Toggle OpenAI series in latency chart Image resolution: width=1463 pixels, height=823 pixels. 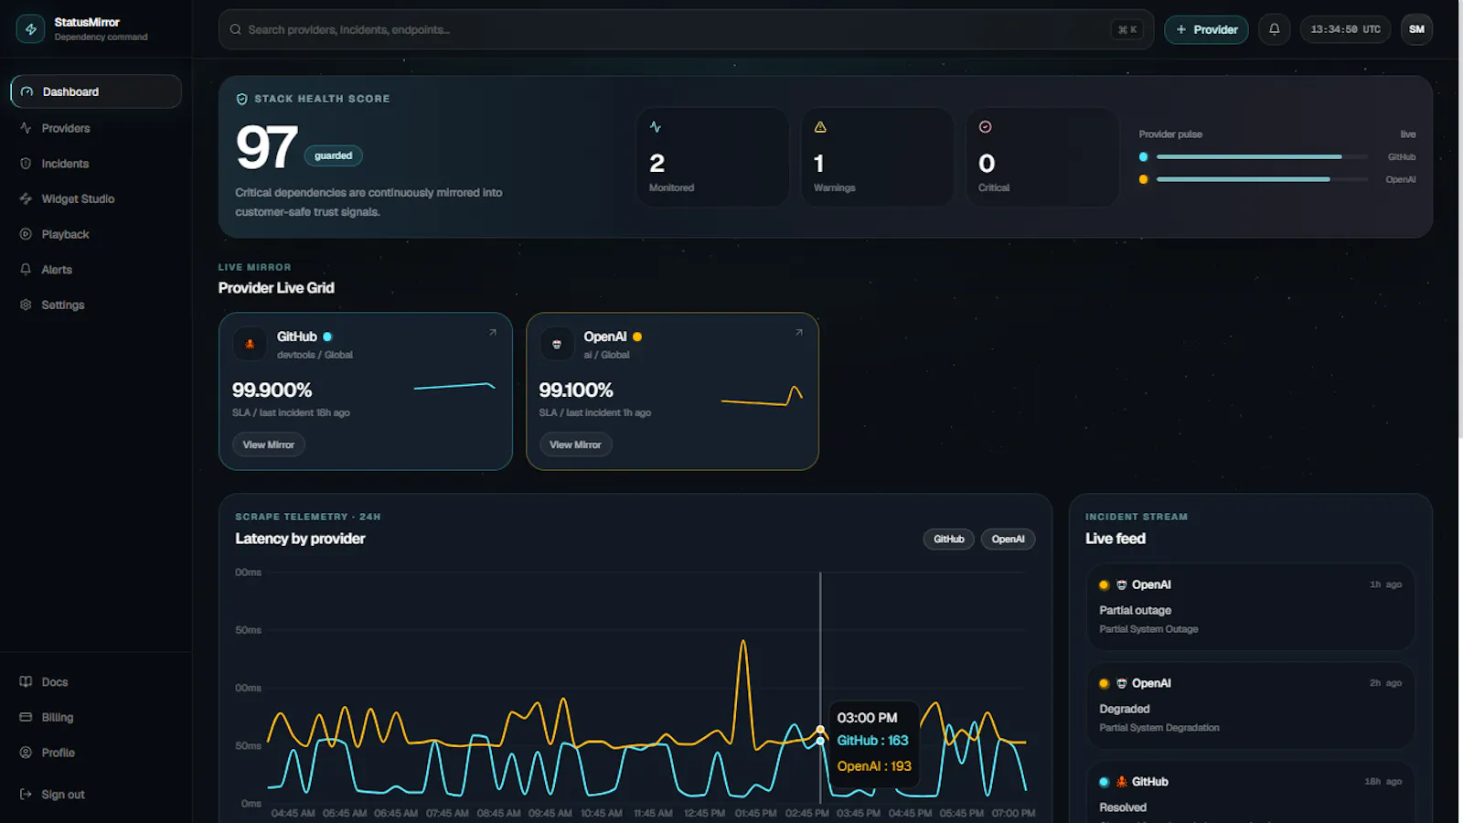coord(1008,540)
